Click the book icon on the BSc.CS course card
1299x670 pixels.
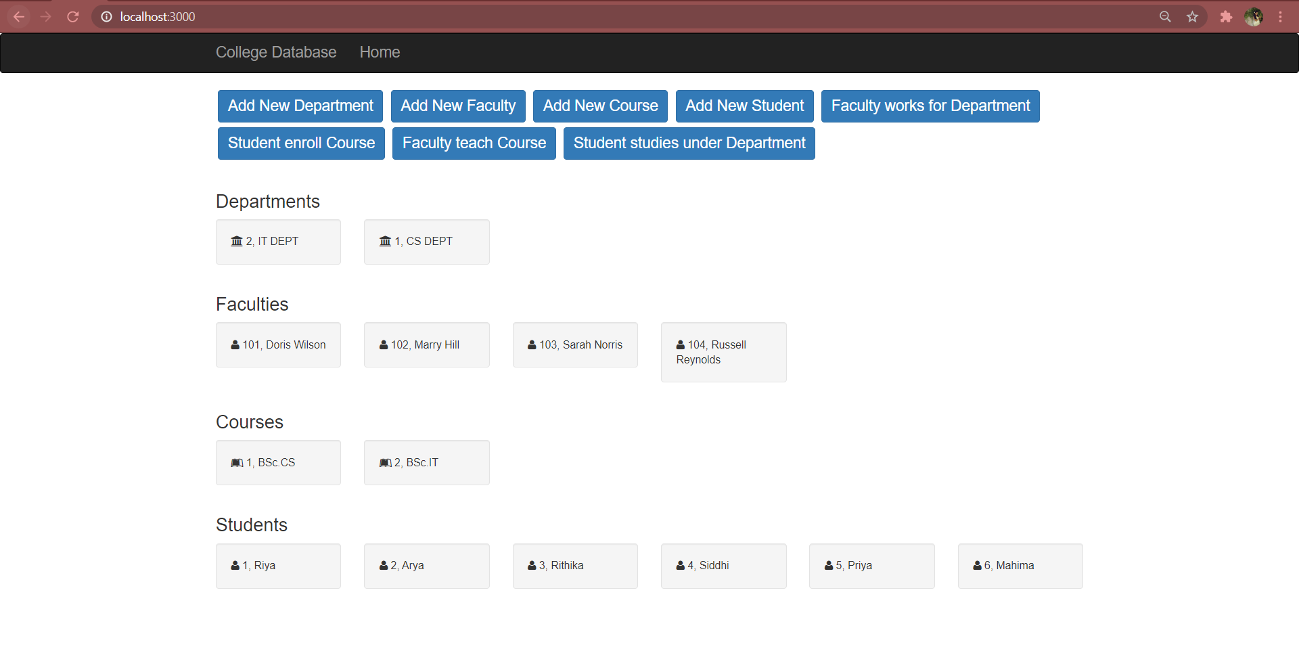coord(236,462)
